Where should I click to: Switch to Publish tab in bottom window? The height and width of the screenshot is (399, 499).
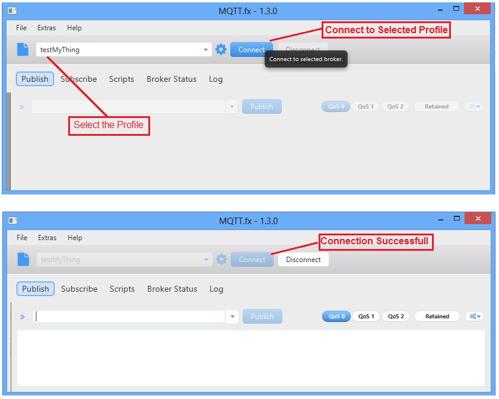pyautogui.click(x=36, y=289)
